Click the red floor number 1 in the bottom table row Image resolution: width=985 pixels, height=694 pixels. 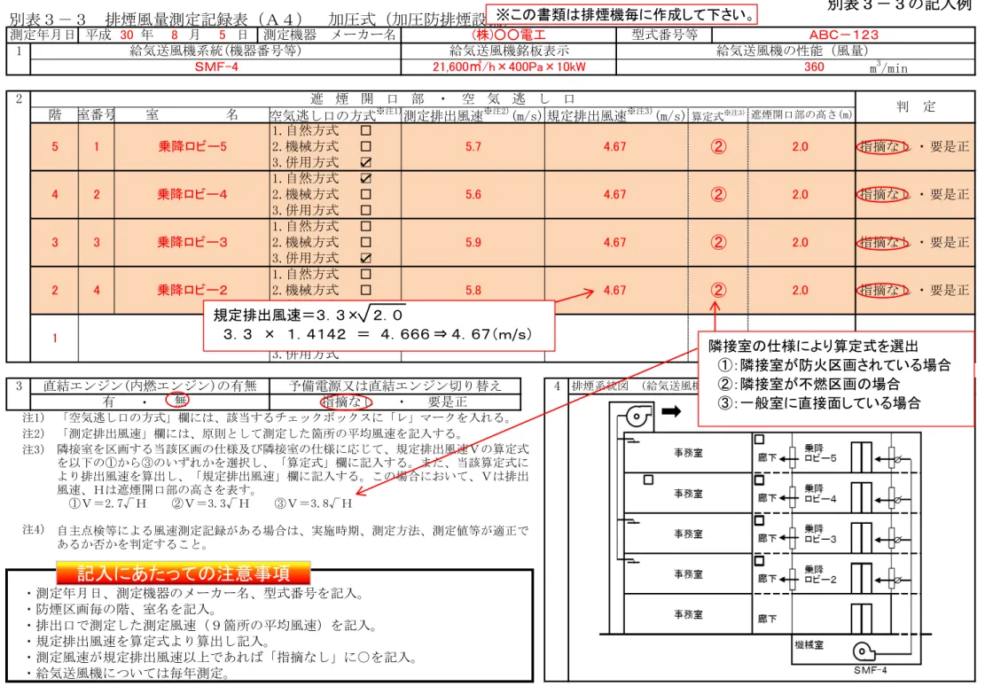[x=55, y=339]
